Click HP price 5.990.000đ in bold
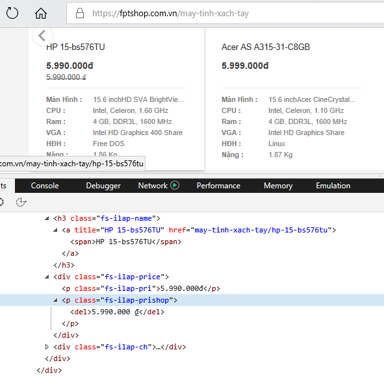 70,66
